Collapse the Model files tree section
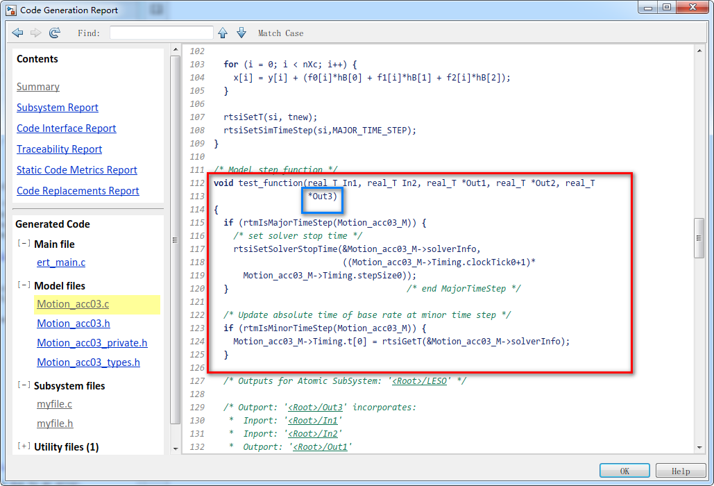The width and height of the screenshot is (714, 486). tap(24, 285)
